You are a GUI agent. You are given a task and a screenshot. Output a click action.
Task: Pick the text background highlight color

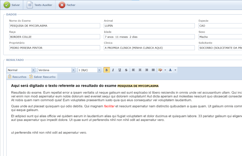click(x=161, y=70)
